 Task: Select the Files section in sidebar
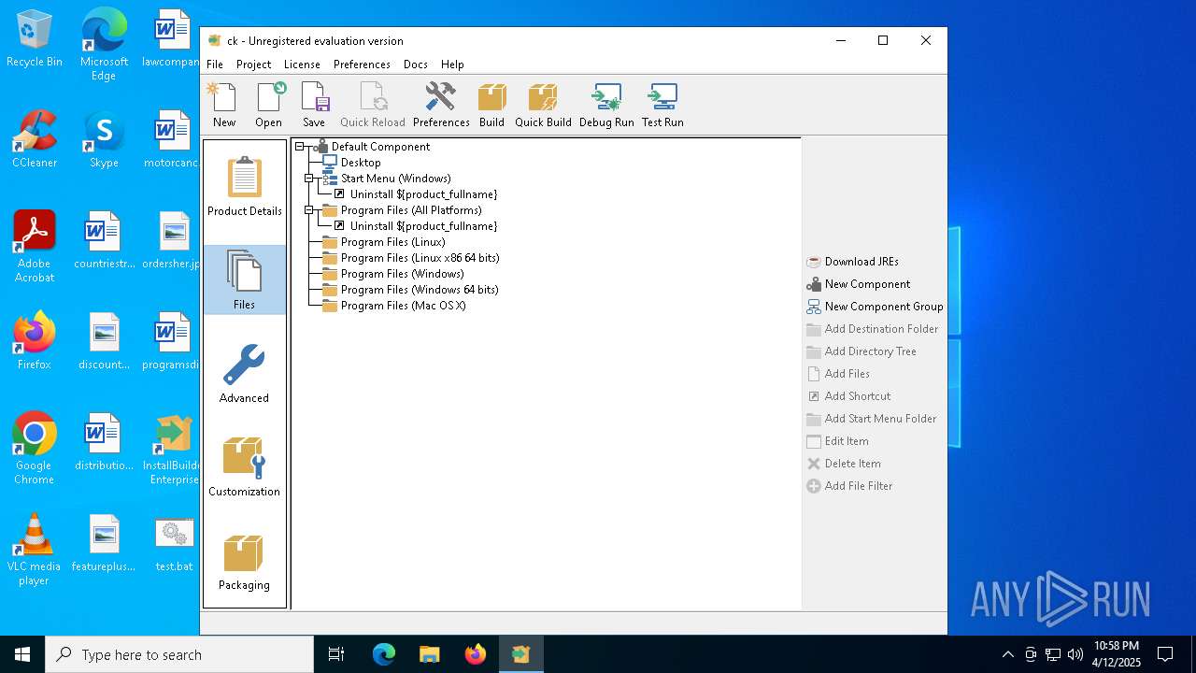pos(245,279)
